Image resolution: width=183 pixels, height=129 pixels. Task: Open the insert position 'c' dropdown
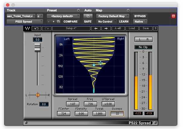coord(40,16)
